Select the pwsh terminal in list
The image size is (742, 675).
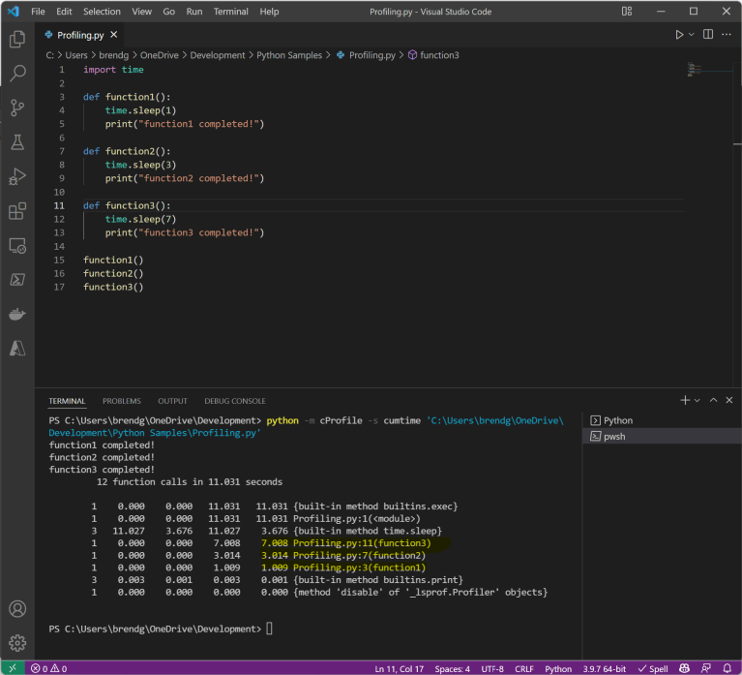click(663, 436)
